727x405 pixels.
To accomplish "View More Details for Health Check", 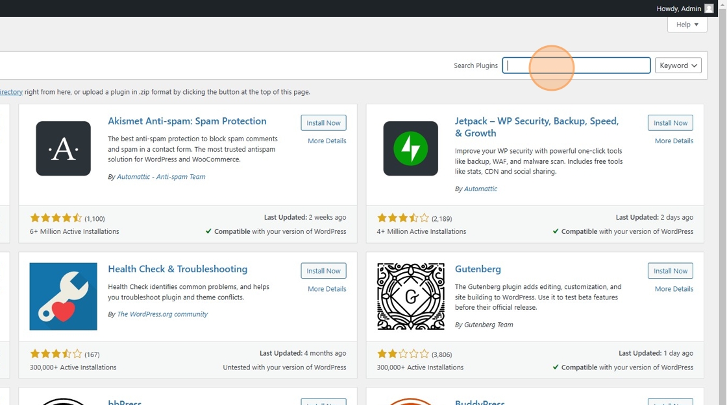I will pyautogui.click(x=327, y=289).
